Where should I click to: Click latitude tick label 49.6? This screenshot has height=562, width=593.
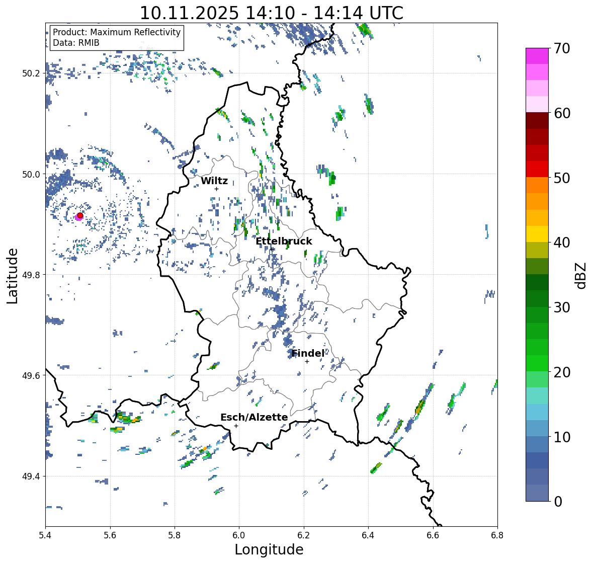point(31,375)
